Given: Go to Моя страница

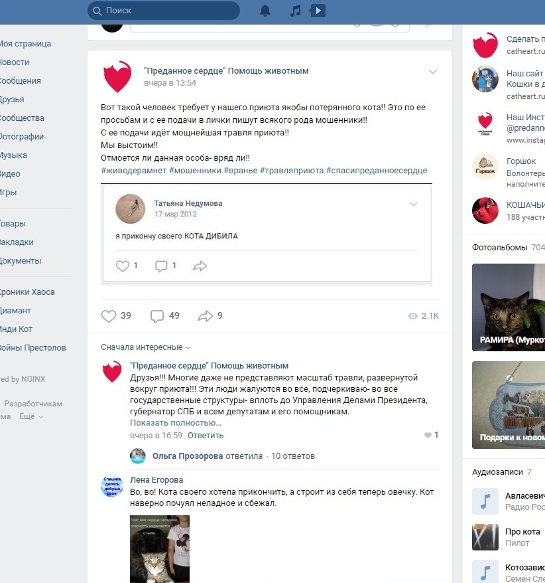Looking at the screenshot, I should click(25, 44).
